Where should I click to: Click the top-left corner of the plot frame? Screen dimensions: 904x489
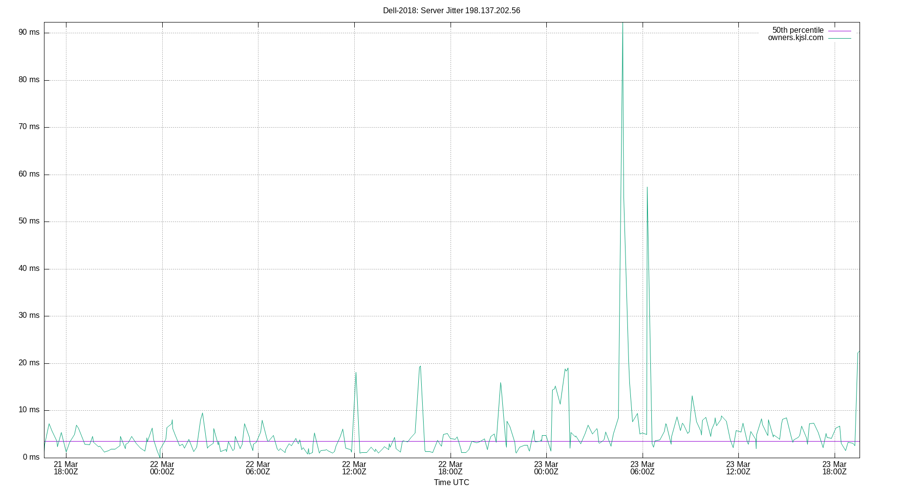[x=43, y=22]
